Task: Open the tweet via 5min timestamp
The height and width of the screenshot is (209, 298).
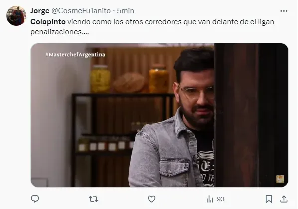Action: pyautogui.click(x=126, y=11)
